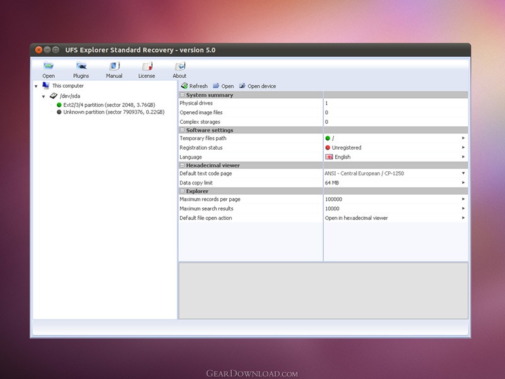Click the Temporary files path label
Viewport: 505px width, 379px height.
(203, 138)
